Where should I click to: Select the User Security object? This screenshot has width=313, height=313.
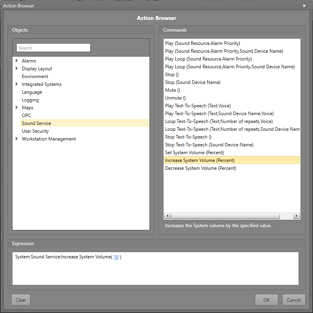click(x=35, y=131)
